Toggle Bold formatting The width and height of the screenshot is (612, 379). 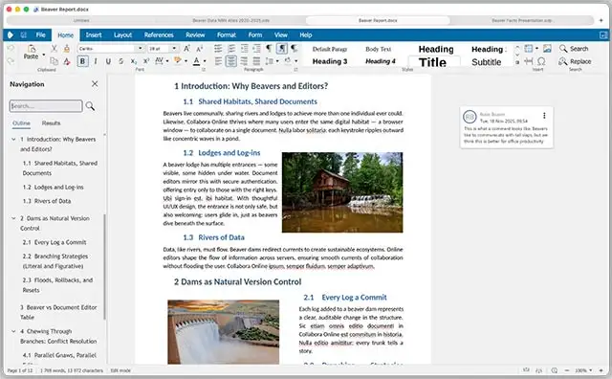coord(82,61)
